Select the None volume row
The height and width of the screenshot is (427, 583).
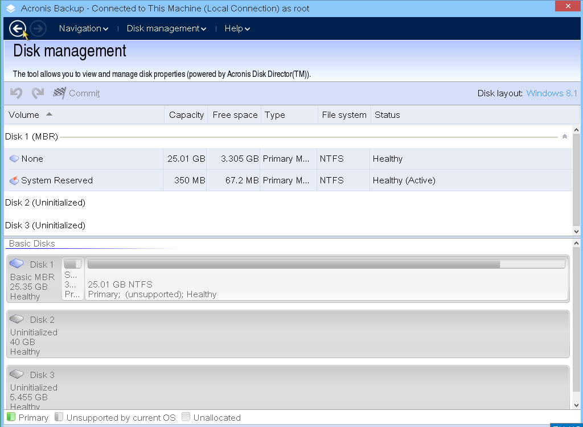(x=288, y=159)
